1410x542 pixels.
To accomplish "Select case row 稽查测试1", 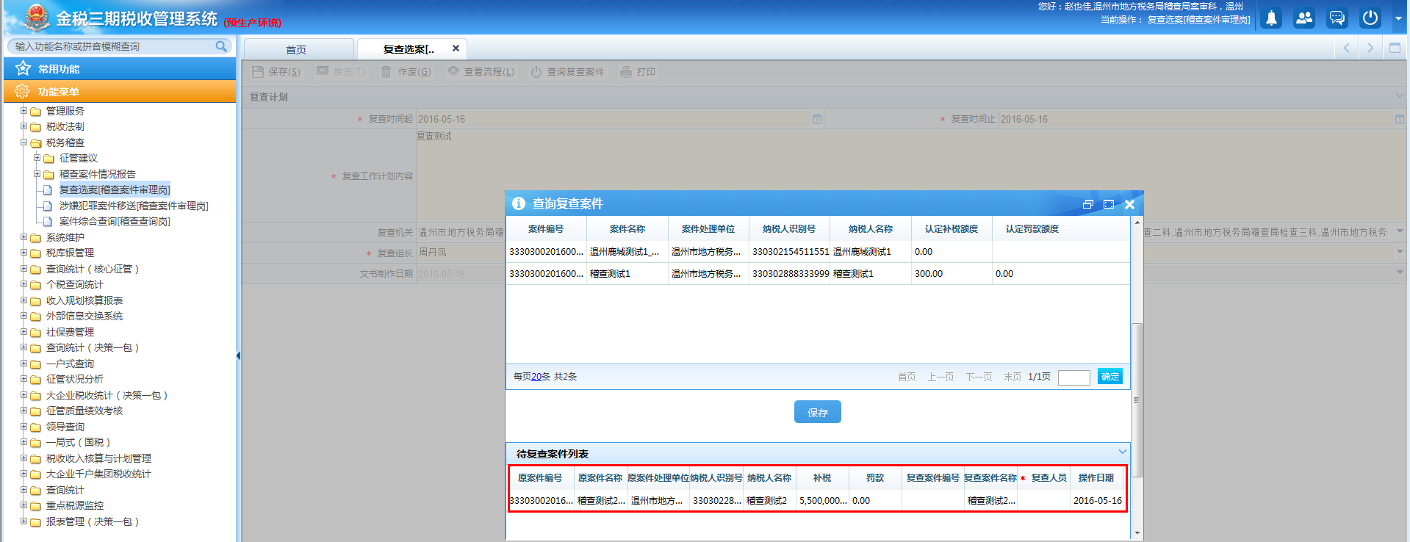I will click(x=819, y=274).
